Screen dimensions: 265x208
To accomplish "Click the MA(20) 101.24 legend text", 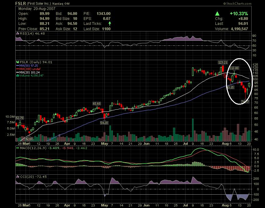I will tap(30, 73).
